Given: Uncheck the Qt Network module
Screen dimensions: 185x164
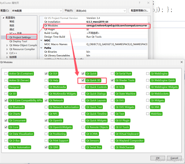Looking at the screenshot, I should pyautogui.click(x=46, y=100).
